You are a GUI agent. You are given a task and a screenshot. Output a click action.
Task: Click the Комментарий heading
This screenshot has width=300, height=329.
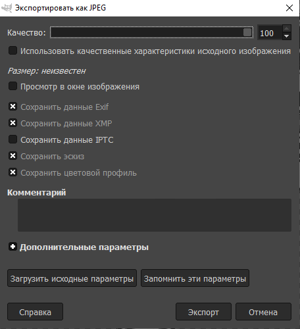coord(37,192)
